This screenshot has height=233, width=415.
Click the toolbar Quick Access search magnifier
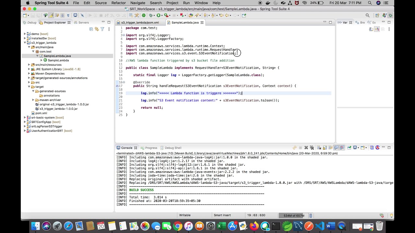click(367, 15)
